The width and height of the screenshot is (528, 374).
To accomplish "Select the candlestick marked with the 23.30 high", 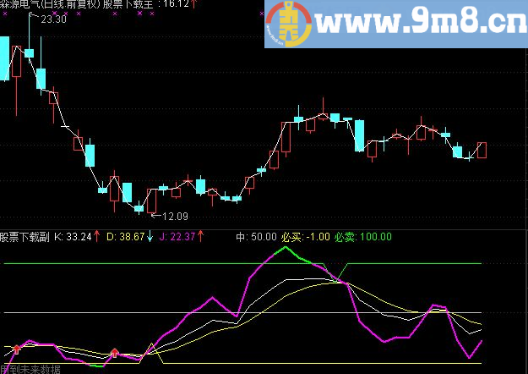I will [x=30, y=53].
